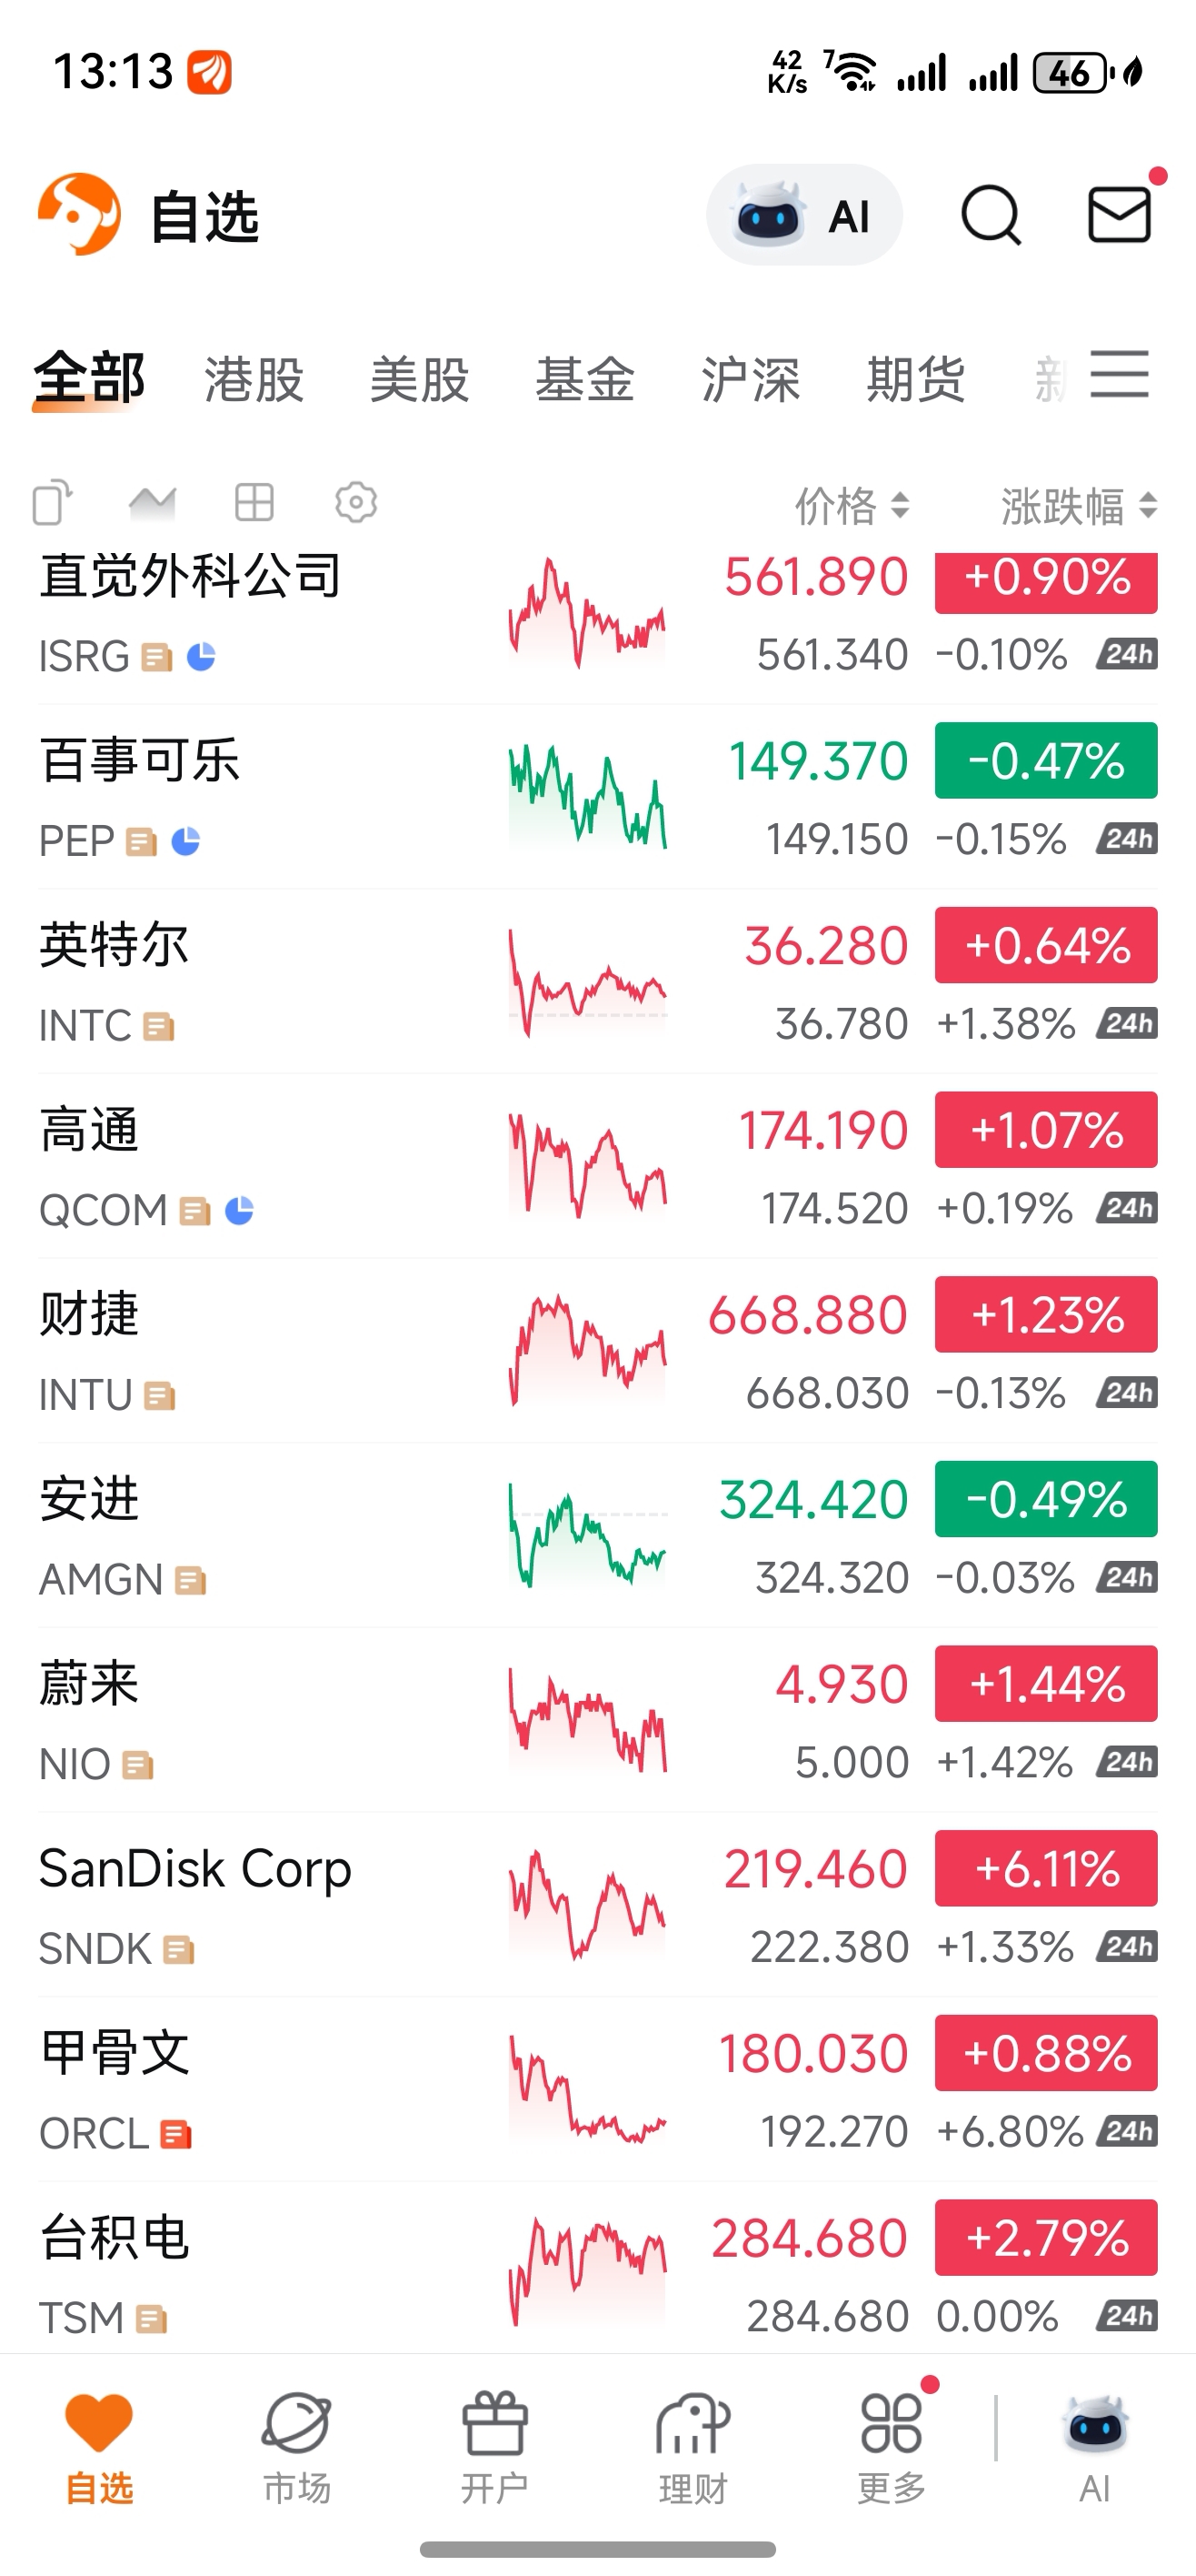Open the messages envelope icon
This screenshot has height=2576, width=1196.
[x=1119, y=215]
